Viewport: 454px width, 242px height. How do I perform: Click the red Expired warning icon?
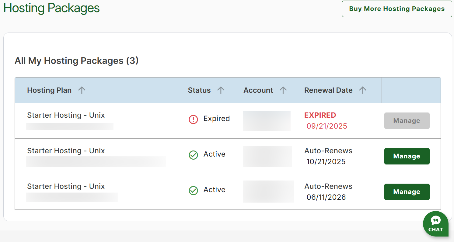tap(193, 119)
